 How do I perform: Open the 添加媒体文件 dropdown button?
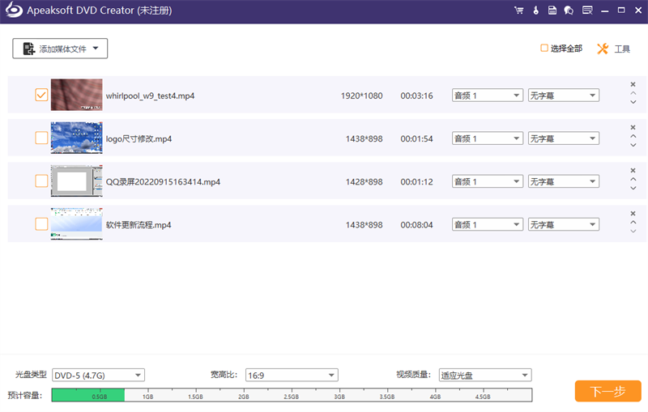[60, 49]
